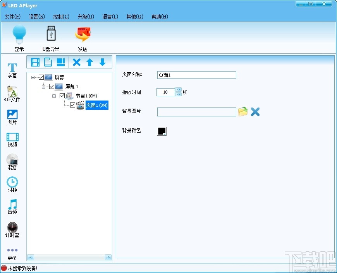Open the 计时器 (timer) tool
Screen dimensions: 337x273
point(12,230)
